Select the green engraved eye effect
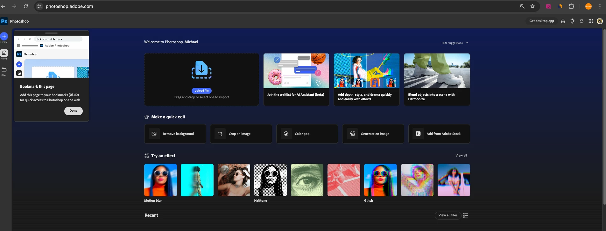This screenshot has width=606, height=231. click(x=307, y=180)
